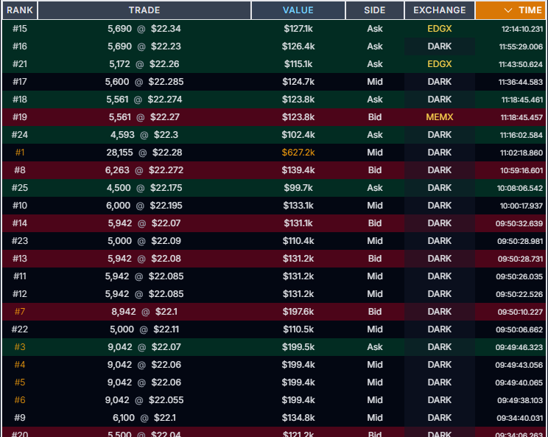The width and height of the screenshot is (548, 437).
Task: Select rank #1 highlighted cell
Action: tap(20, 153)
